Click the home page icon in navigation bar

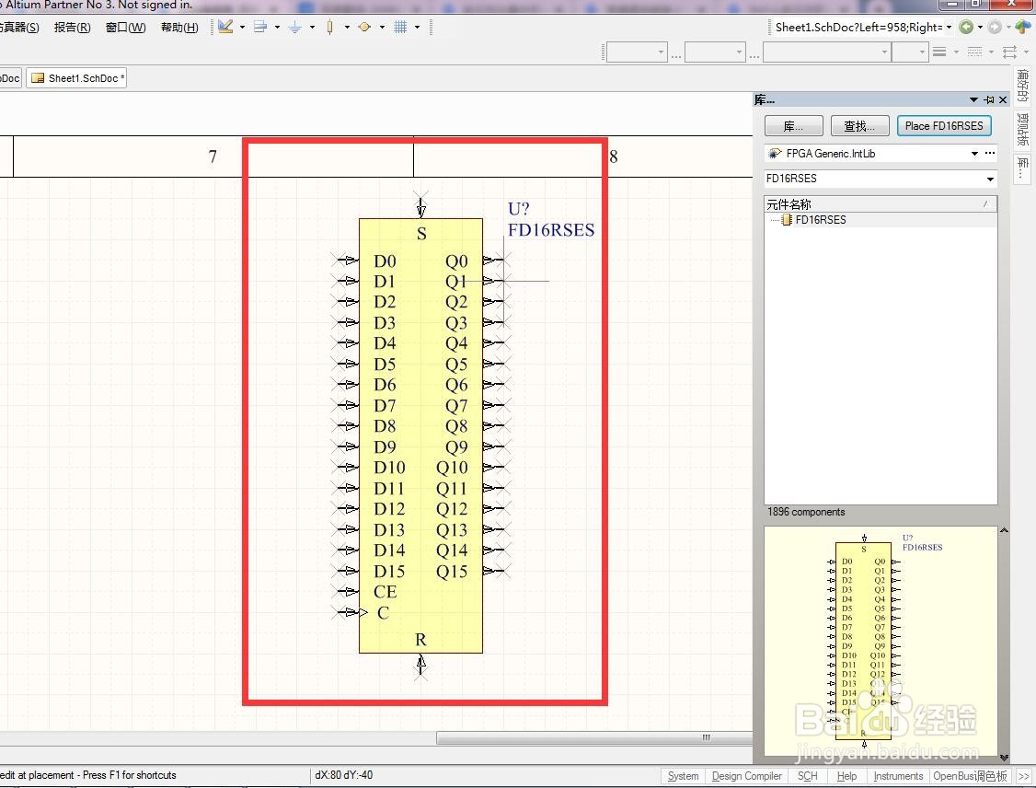1023,27
